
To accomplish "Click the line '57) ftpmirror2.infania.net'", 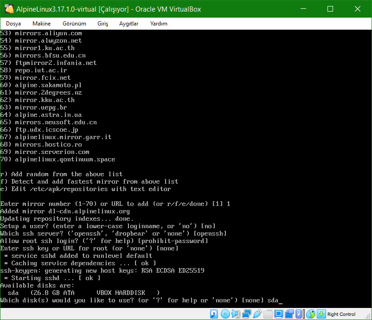I will point(48,63).
